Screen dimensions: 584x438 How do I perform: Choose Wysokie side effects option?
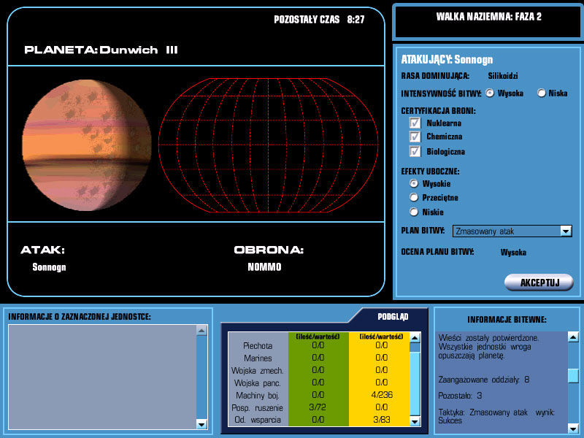pyautogui.click(x=414, y=183)
